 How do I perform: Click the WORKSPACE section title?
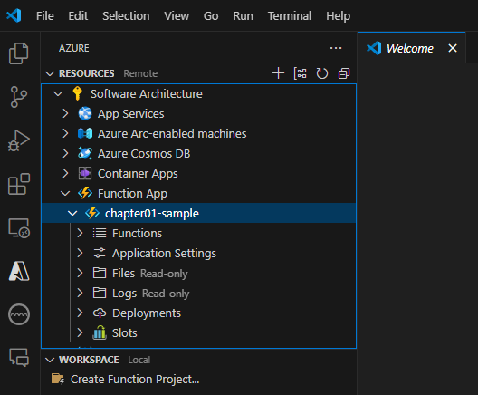tap(89, 360)
